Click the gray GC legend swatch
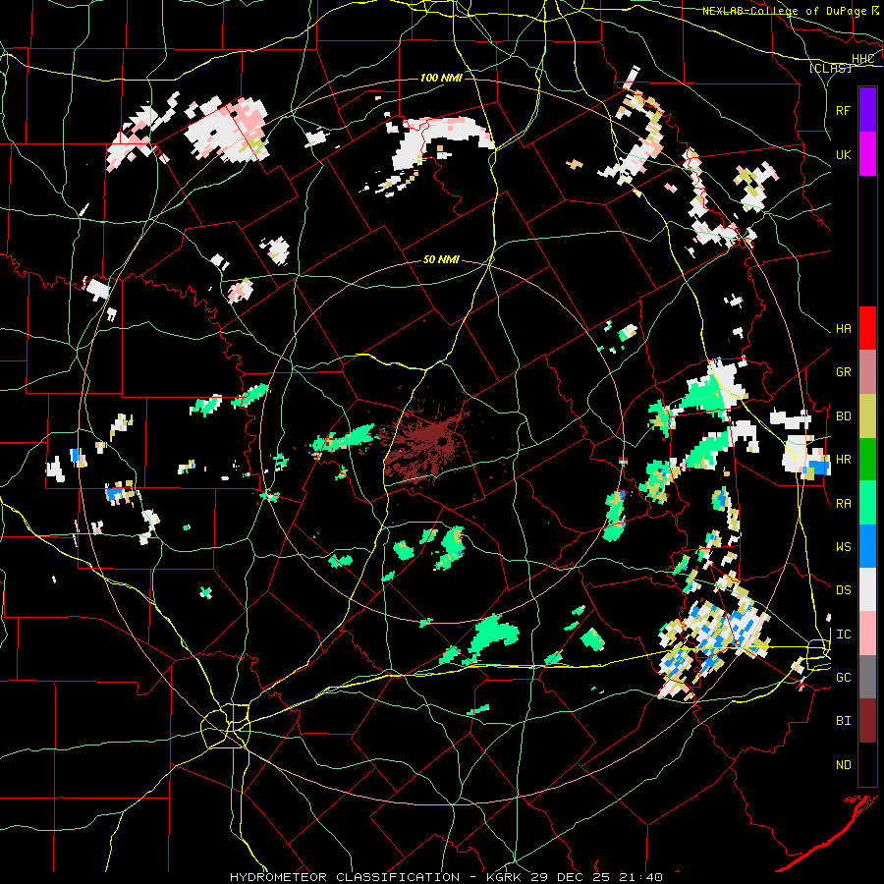The width and height of the screenshot is (884, 884). (867, 677)
